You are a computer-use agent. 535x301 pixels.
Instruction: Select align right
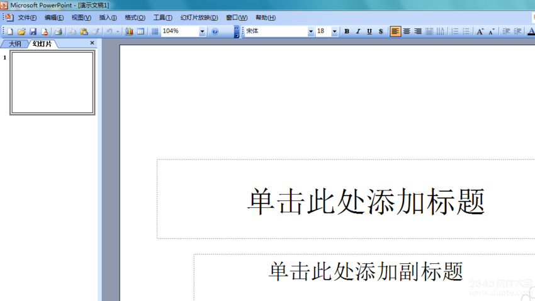(x=418, y=31)
